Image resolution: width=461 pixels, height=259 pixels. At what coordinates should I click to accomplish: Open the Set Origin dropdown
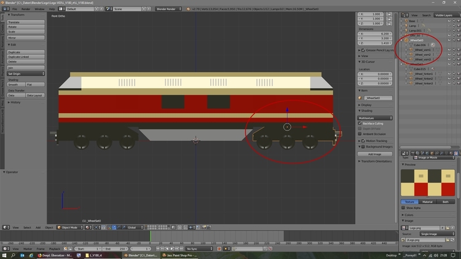coord(26,74)
